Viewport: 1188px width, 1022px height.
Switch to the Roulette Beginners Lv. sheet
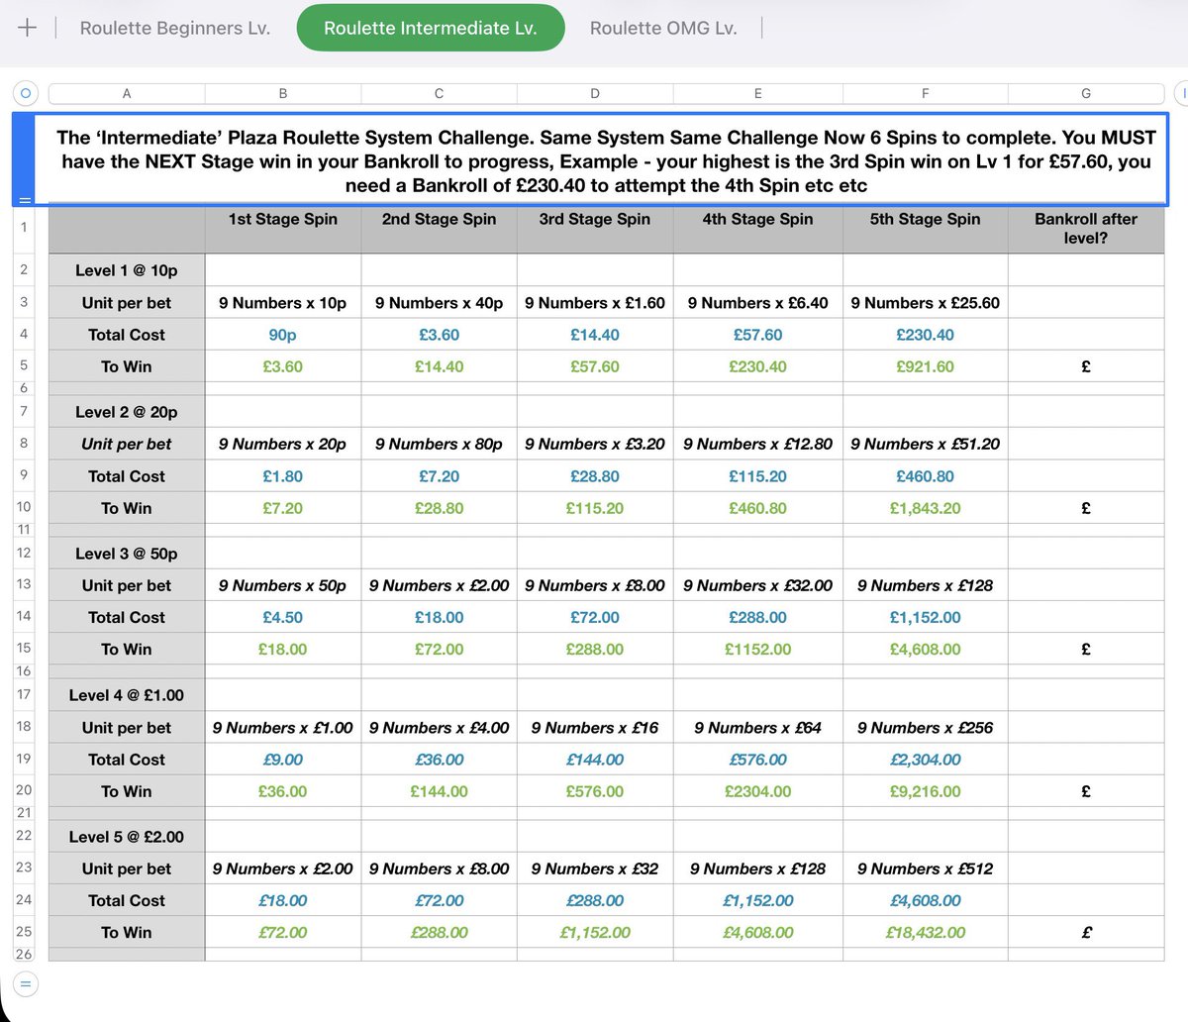[x=175, y=28]
